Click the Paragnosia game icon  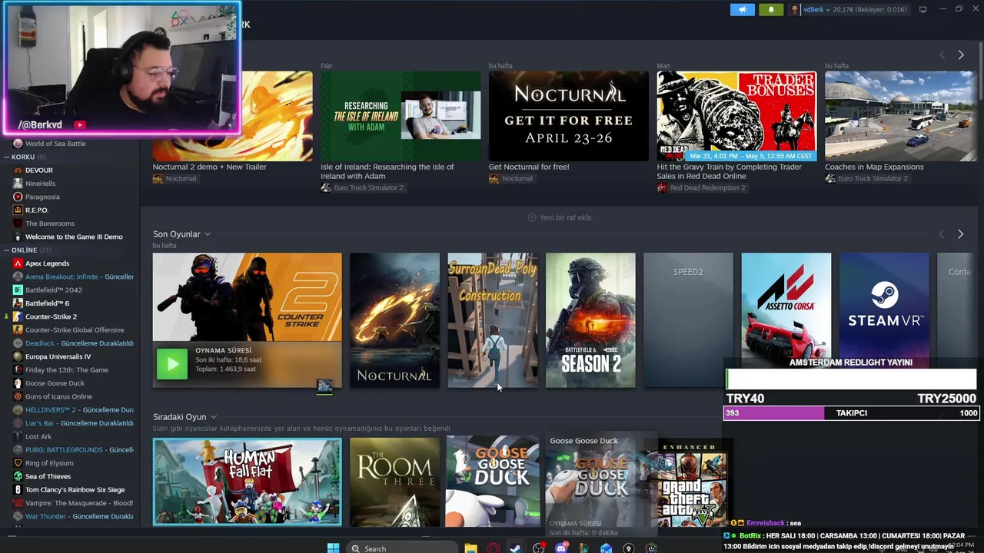pyautogui.click(x=18, y=197)
